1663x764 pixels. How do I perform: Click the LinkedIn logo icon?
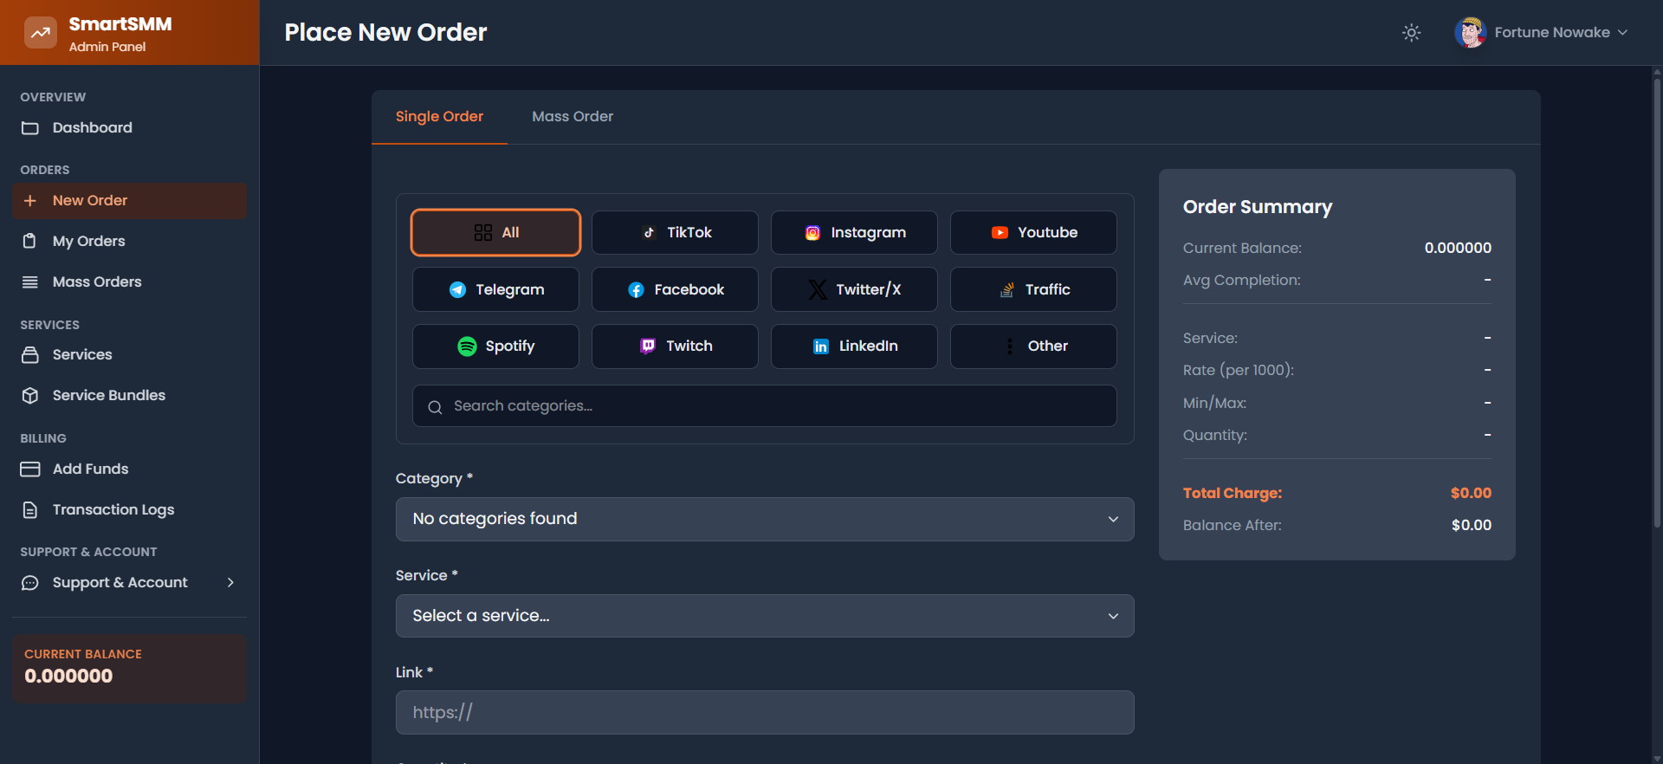[x=821, y=346]
